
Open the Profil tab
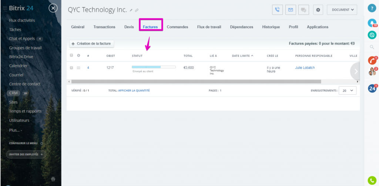(294, 27)
